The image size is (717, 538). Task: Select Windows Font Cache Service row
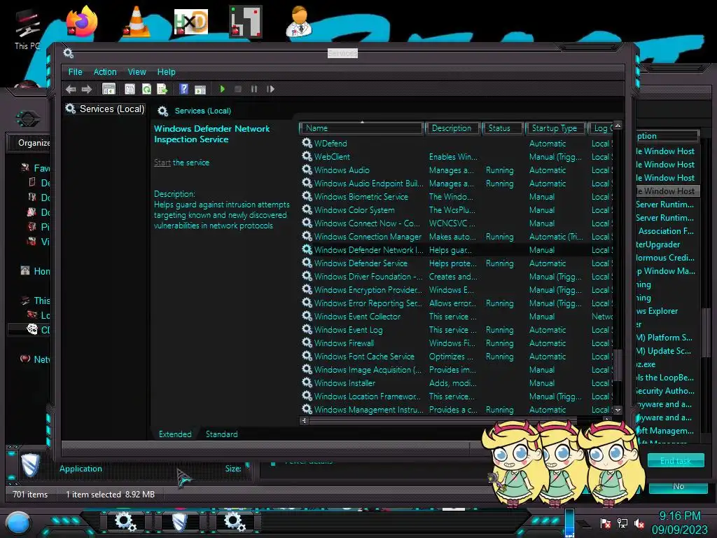[x=457, y=357]
